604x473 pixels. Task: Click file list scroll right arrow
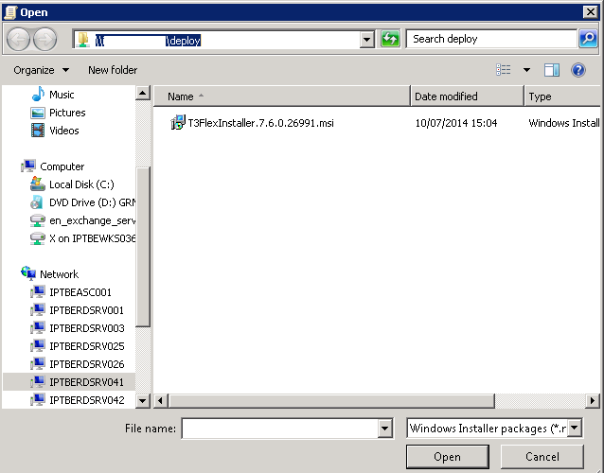click(592, 401)
